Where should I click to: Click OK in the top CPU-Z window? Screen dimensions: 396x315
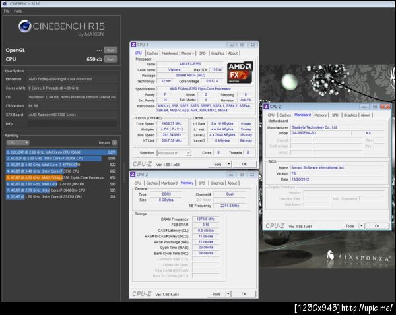point(244,164)
